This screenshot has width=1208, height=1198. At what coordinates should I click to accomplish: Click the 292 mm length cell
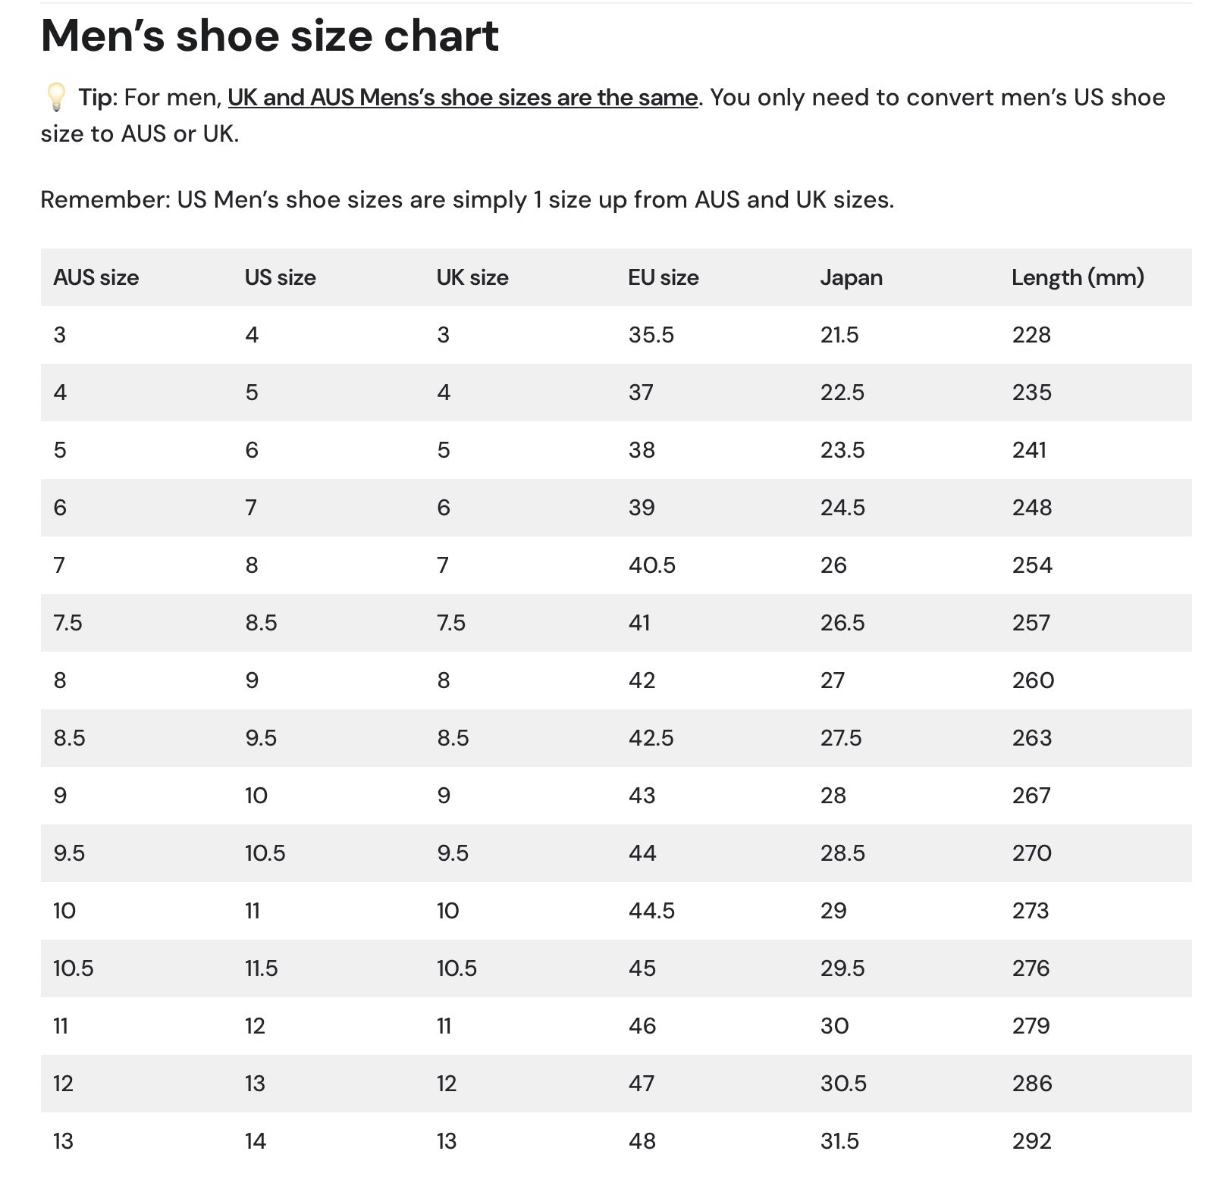coord(1031,1141)
